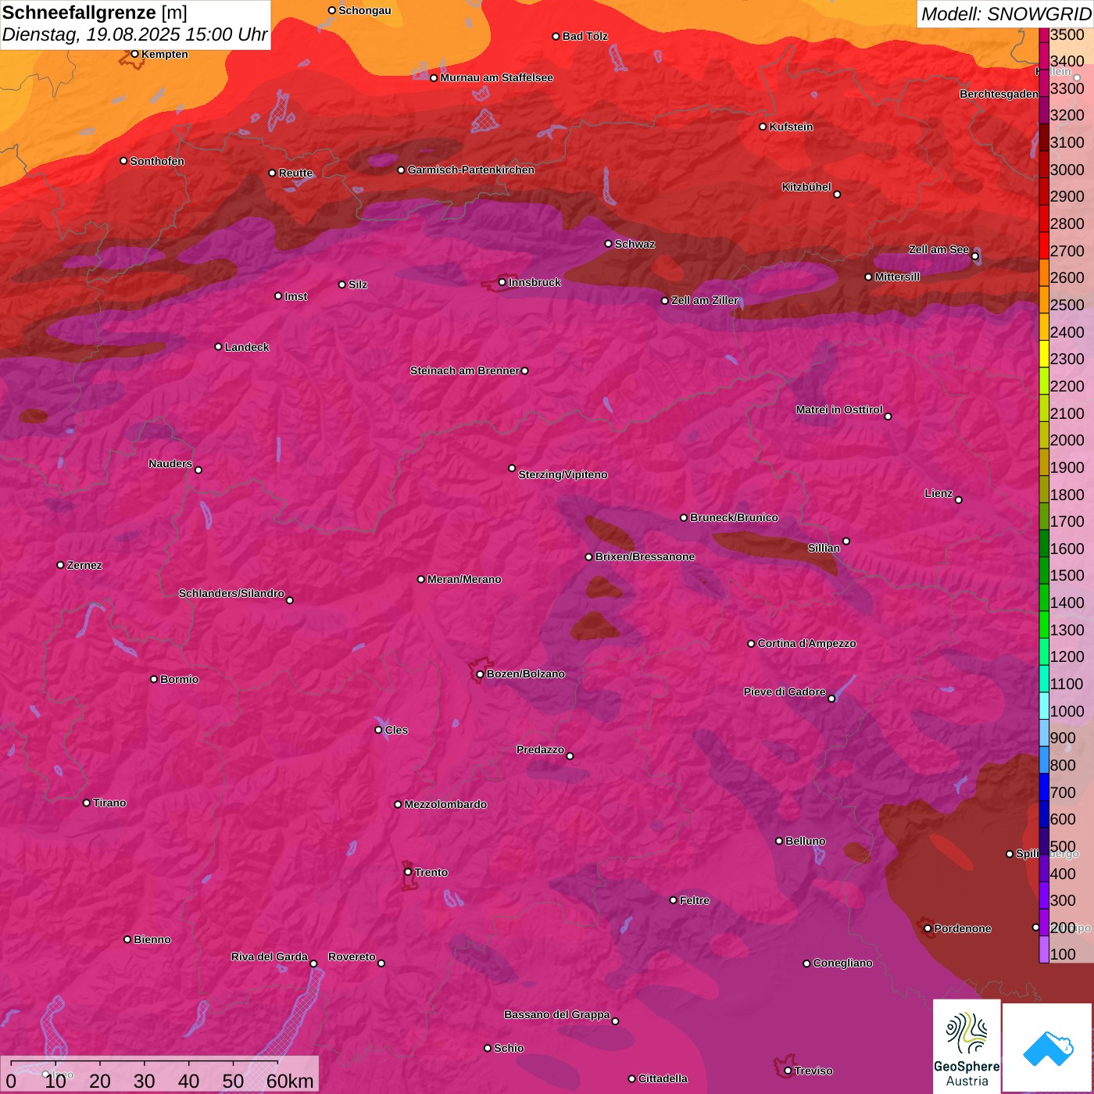The height and width of the screenshot is (1094, 1094).
Task: Pick the blue 700 legend color swatch
Action: pyautogui.click(x=1044, y=787)
